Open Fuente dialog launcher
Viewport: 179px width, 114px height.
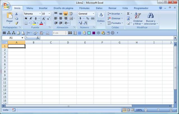point(50,27)
